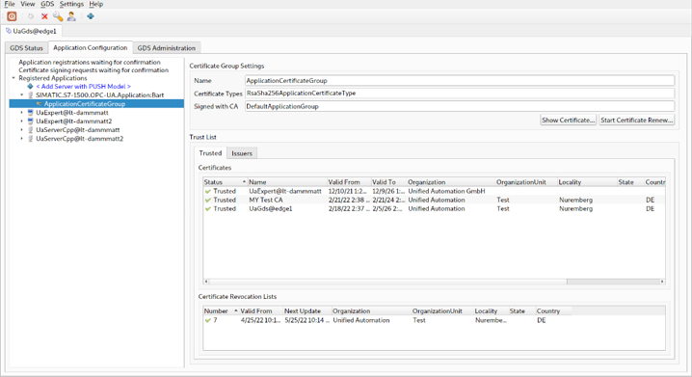Select Application registrations waiting for confirmation

[90, 63]
